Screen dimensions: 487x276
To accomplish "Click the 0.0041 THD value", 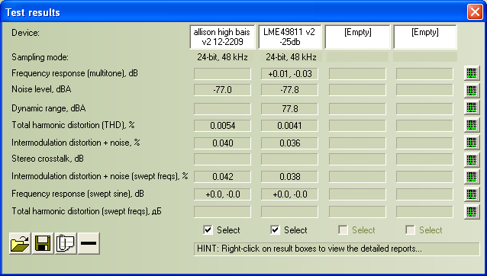I will point(289,126).
